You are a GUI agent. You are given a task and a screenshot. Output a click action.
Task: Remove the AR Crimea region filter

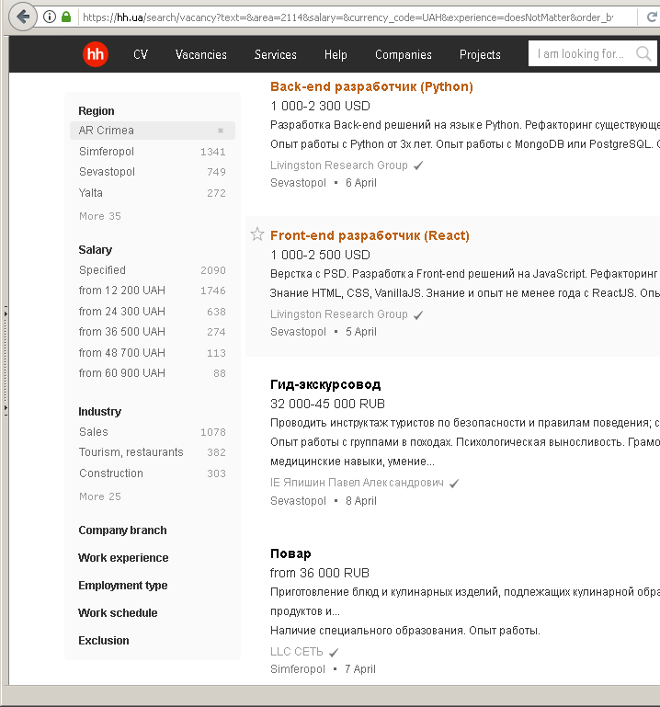click(221, 131)
